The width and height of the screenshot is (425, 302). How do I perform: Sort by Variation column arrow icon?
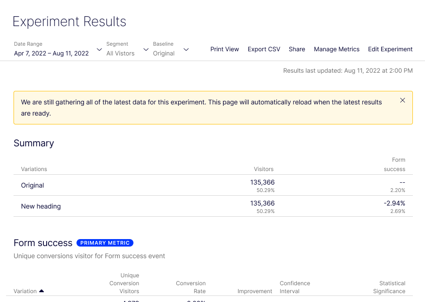tap(42, 291)
